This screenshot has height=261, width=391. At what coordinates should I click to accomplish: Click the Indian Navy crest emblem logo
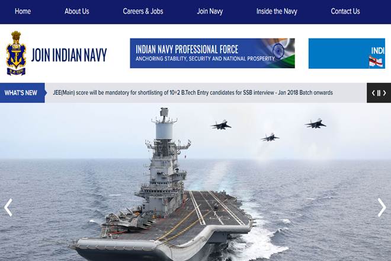point(16,53)
